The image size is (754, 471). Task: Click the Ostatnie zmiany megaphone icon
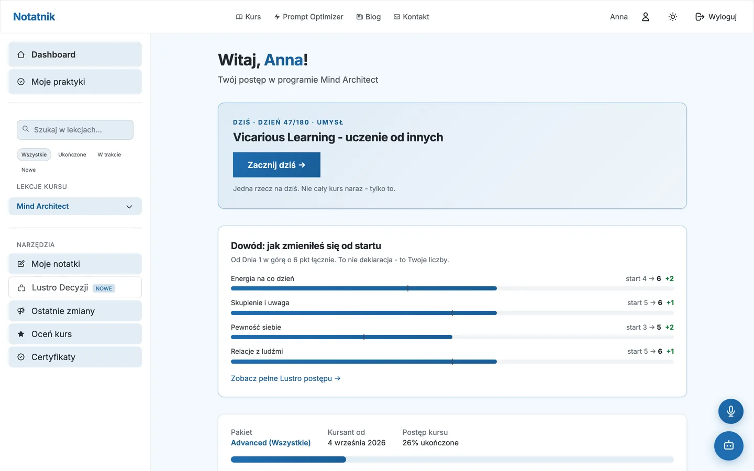click(x=21, y=311)
